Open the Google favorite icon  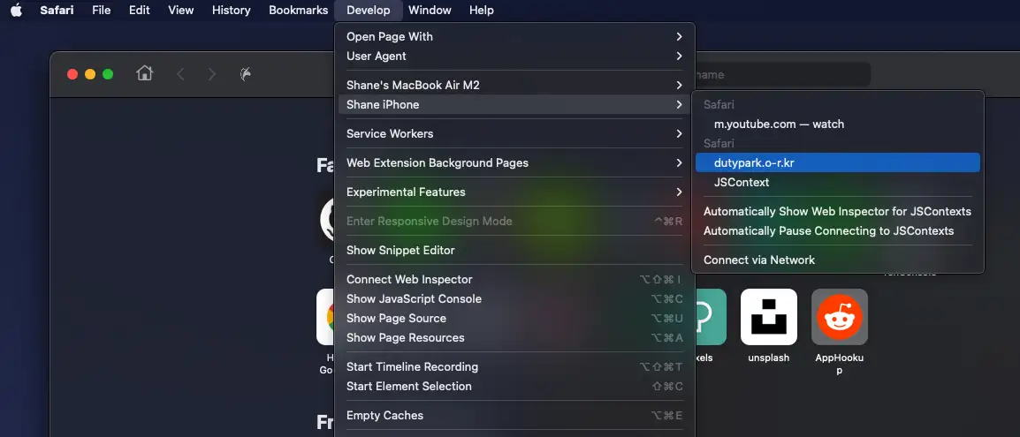click(325, 317)
